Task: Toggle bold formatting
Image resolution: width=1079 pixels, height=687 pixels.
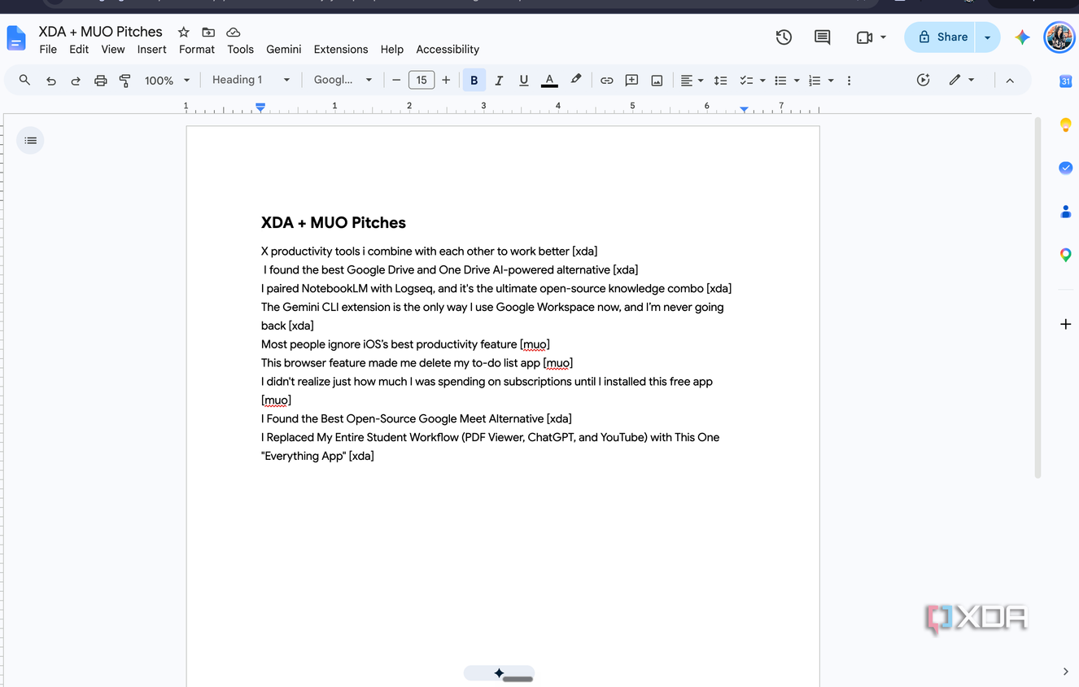Action: click(474, 81)
